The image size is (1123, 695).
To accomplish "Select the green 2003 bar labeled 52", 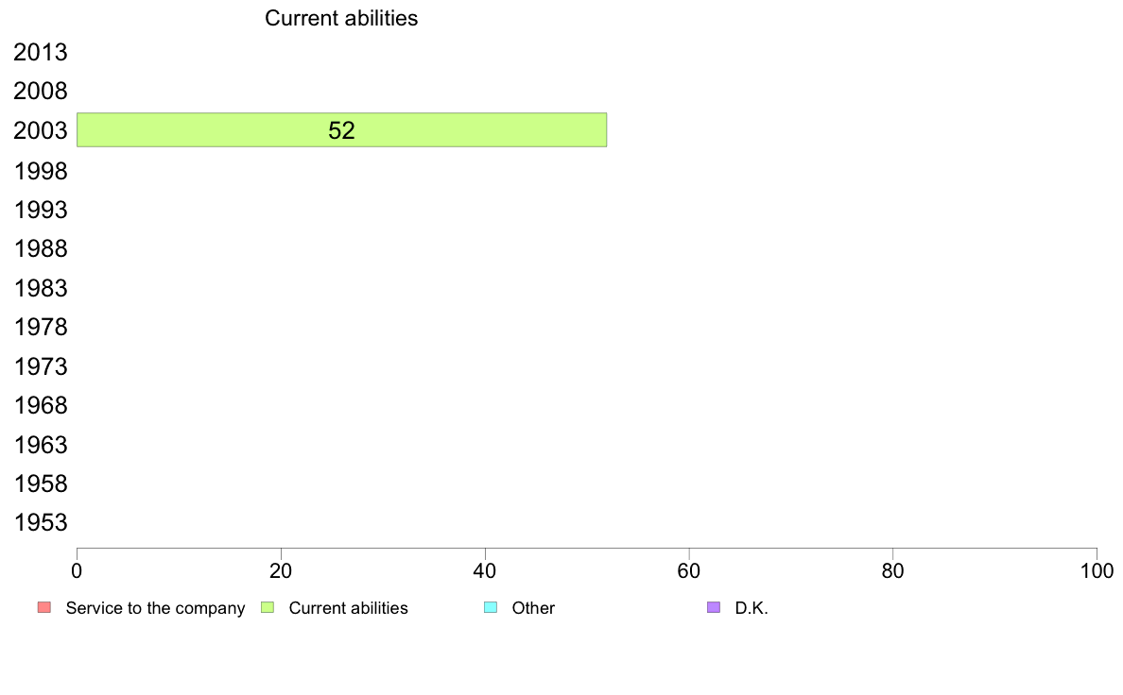I will pos(341,129).
